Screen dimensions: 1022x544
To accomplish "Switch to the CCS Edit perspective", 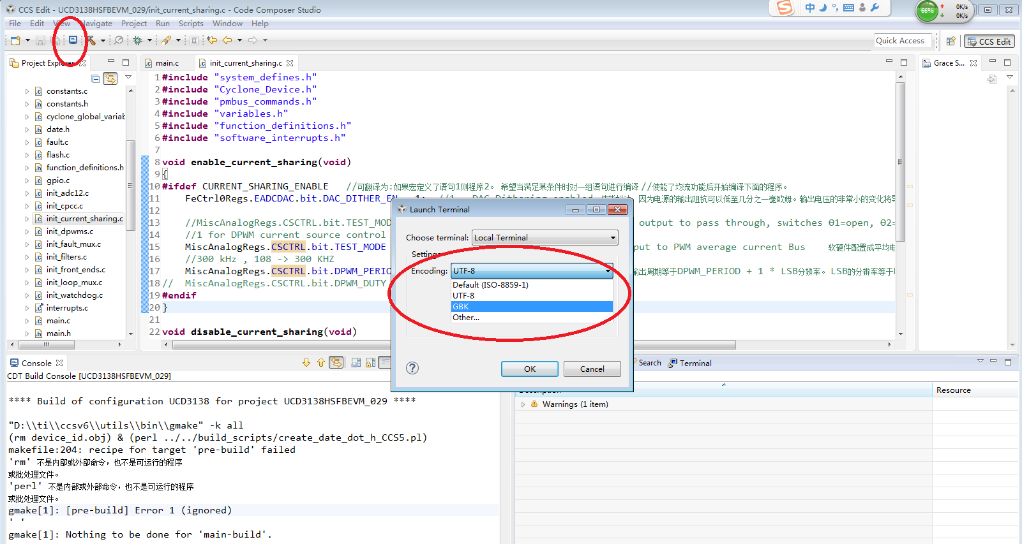I will pos(989,41).
